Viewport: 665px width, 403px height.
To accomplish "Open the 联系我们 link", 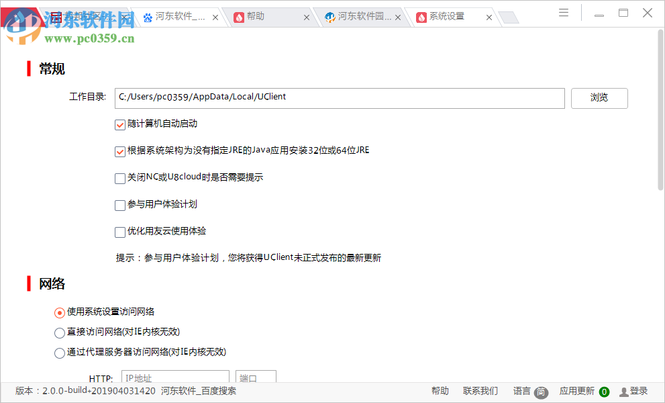I will coord(479,391).
